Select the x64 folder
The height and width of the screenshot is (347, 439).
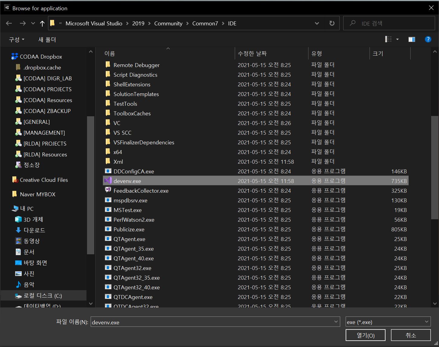tap(118, 152)
